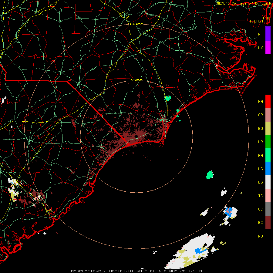The image size is (273, 273).
Task: Click the RF legend label
Action: coord(260,34)
